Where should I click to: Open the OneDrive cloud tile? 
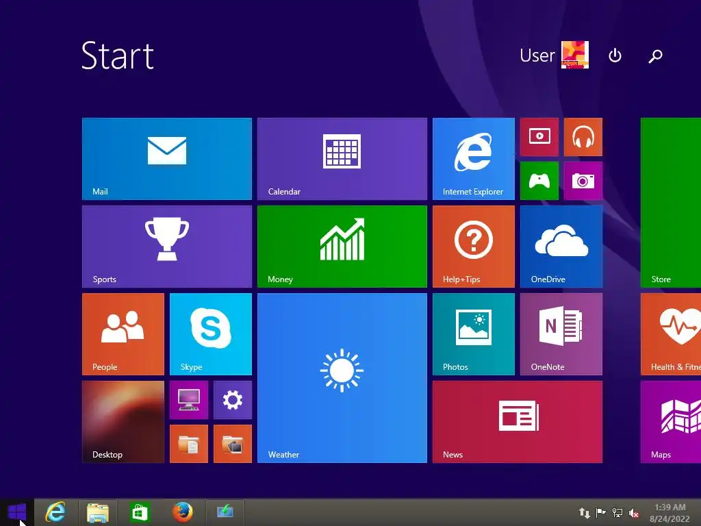click(x=561, y=247)
